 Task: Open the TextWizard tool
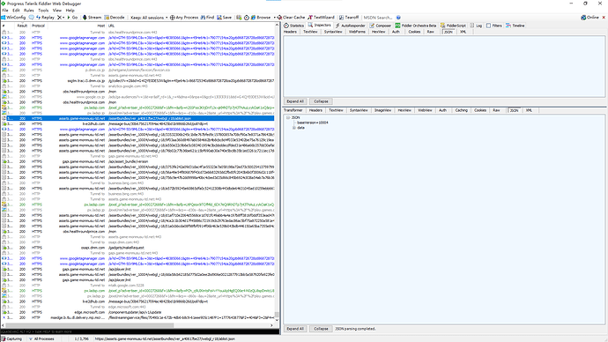[321, 18]
